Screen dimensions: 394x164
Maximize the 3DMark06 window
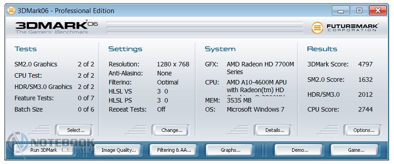tap(359, 11)
